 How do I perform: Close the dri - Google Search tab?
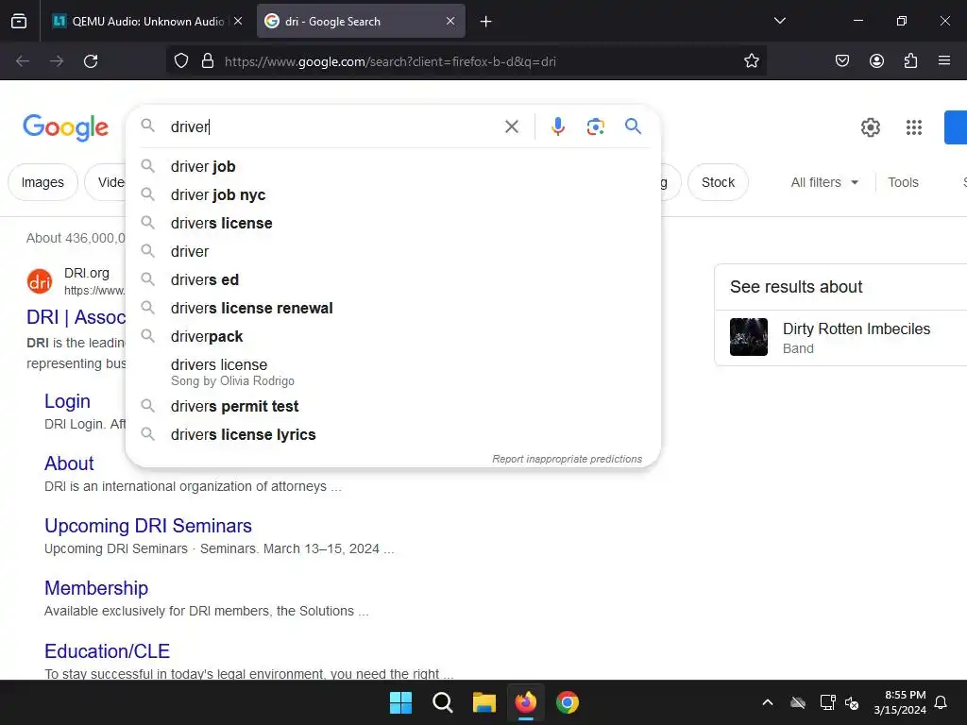pyautogui.click(x=450, y=21)
